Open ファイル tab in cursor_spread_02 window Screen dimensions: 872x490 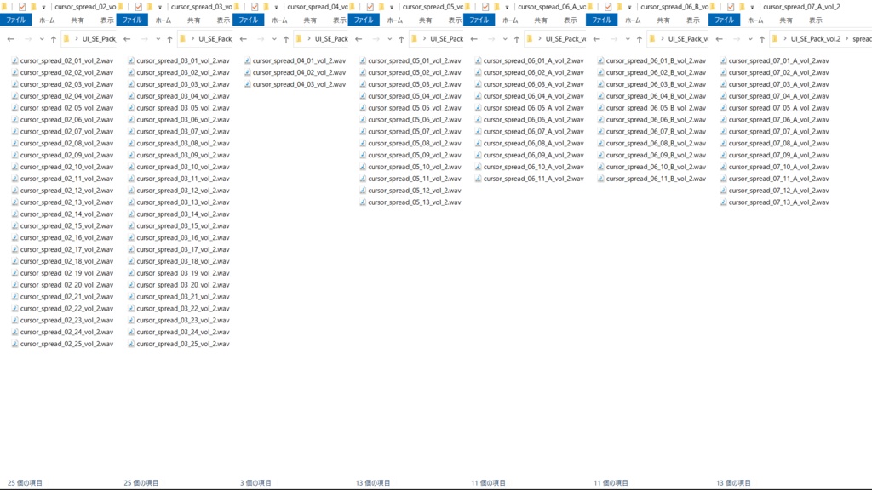[x=15, y=20]
